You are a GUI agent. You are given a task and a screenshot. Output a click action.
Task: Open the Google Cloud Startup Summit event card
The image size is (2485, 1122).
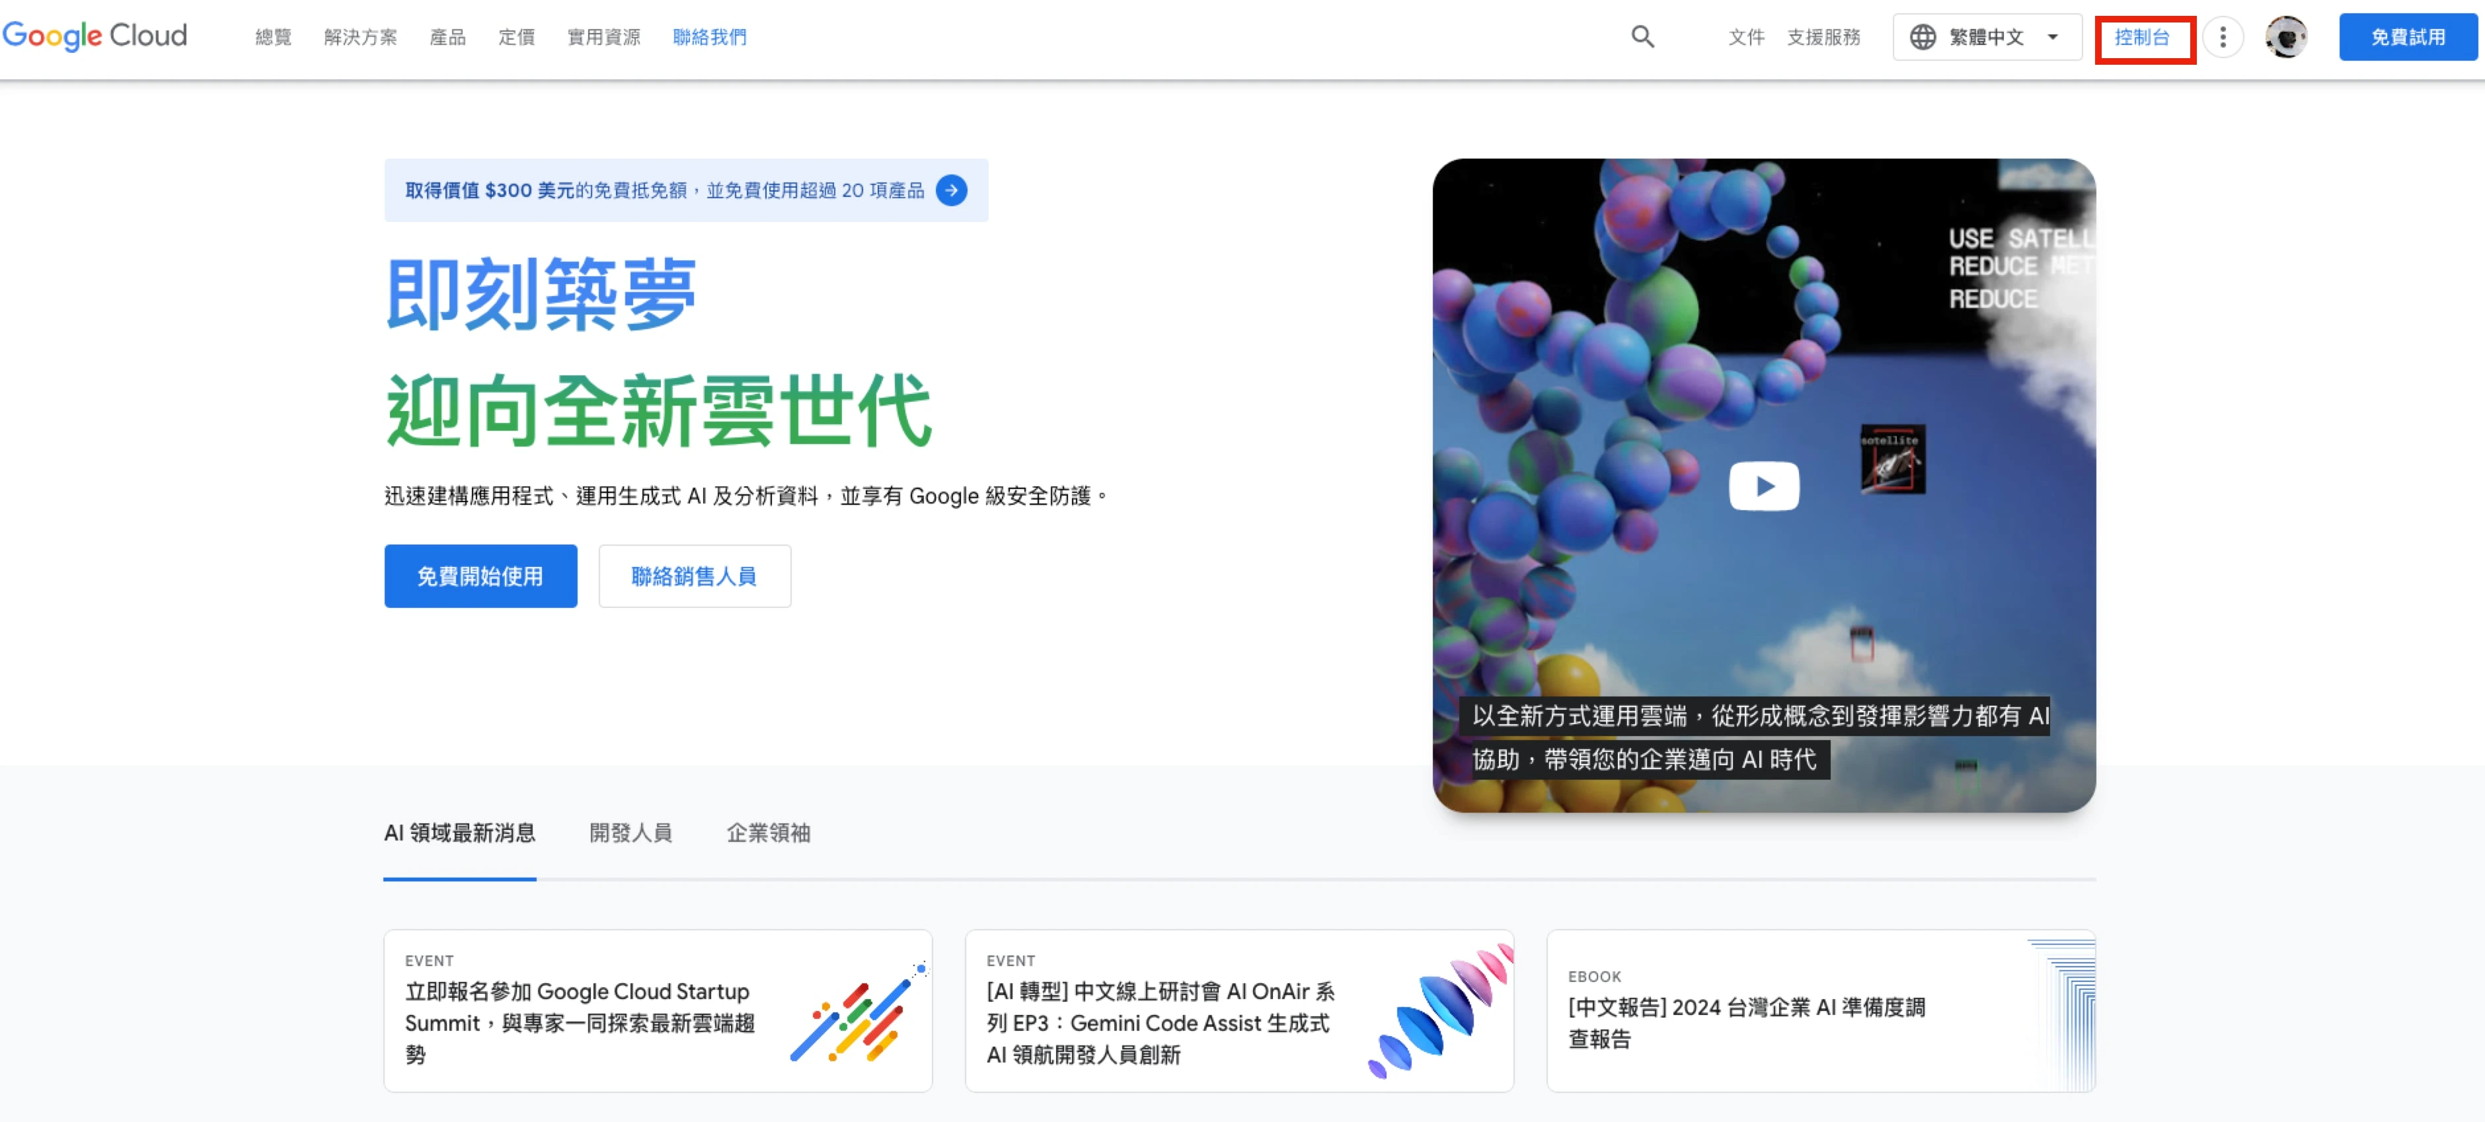[x=658, y=1010]
